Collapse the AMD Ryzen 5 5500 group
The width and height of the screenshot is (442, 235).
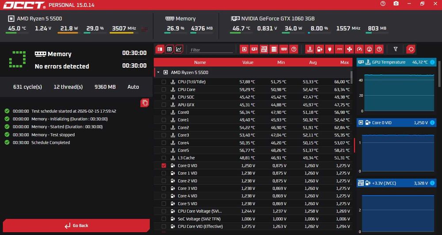tap(158, 73)
